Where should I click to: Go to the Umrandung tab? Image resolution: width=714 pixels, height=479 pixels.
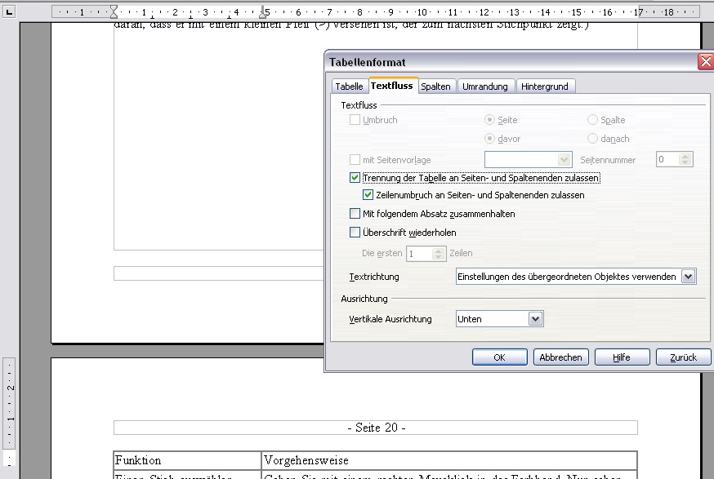coord(485,86)
